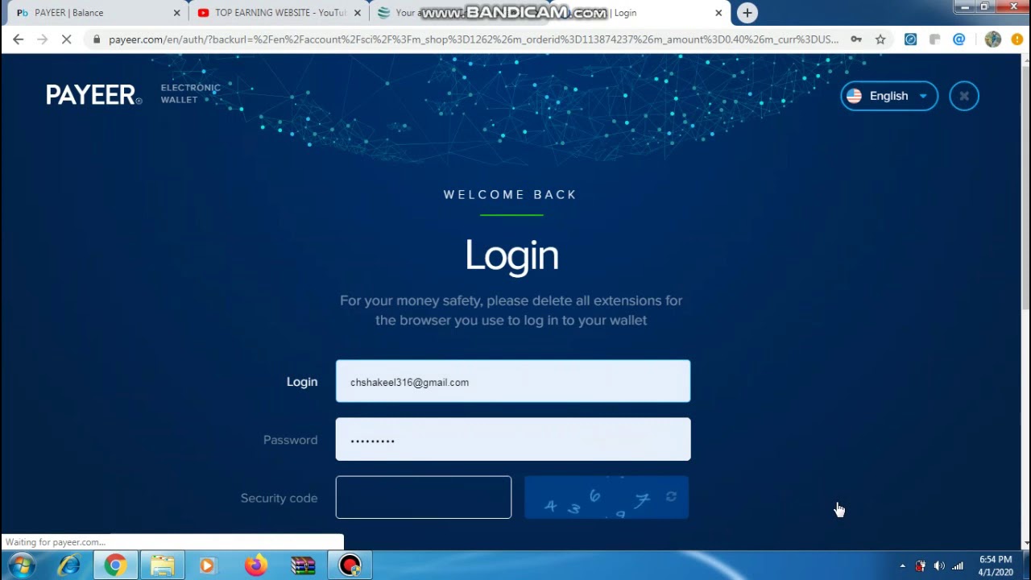Screen dimensions: 1031x580
Task: Open saved passwords key icon
Action: pyautogui.click(x=856, y=39)
